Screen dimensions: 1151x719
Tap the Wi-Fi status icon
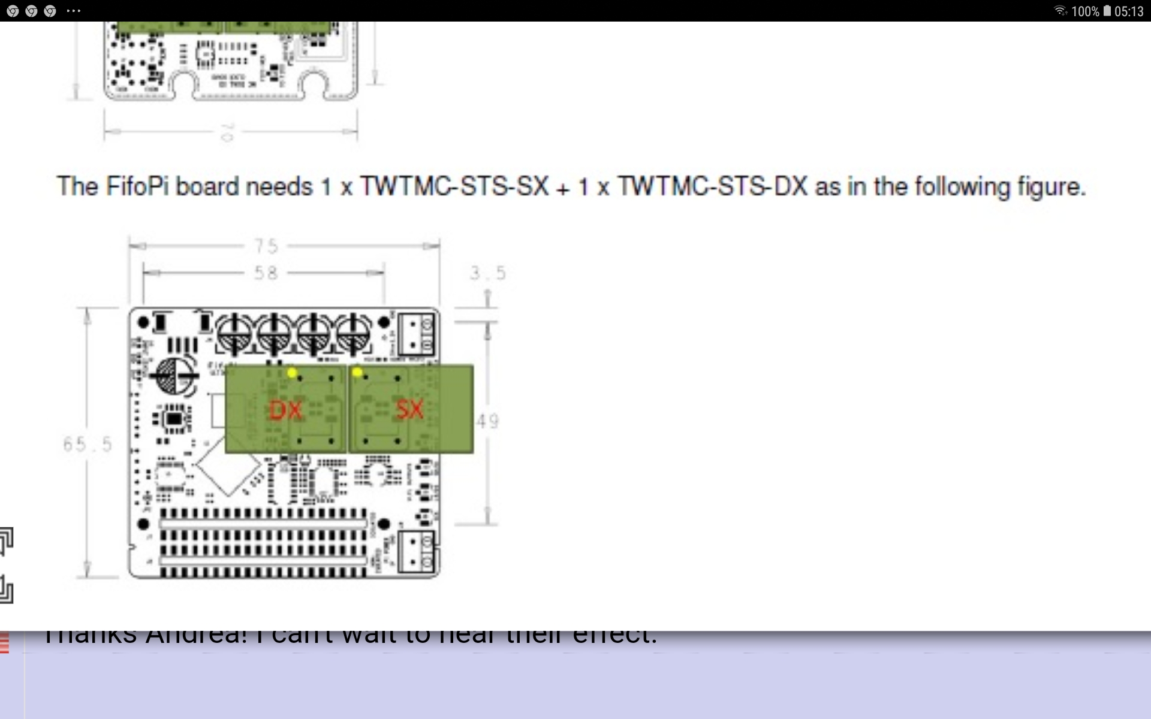[1060, 11]
